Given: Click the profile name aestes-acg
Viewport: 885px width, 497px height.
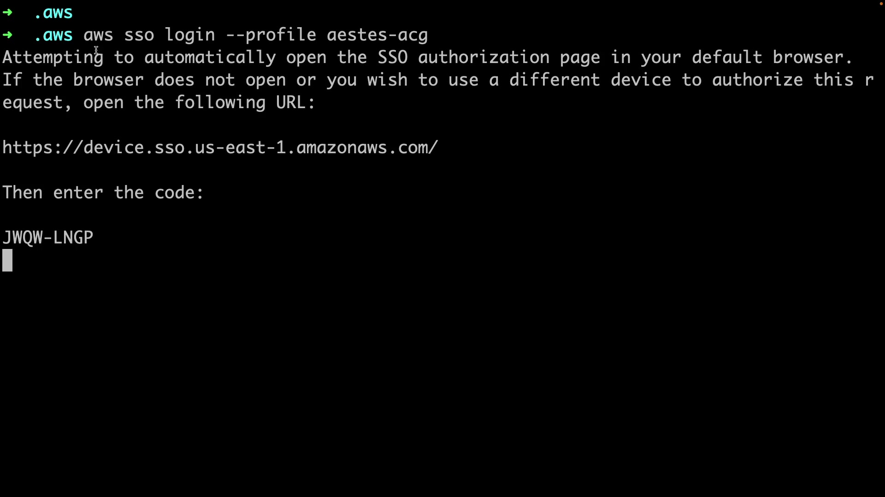Looking at the screenshot, I should [x=377, y=35].
